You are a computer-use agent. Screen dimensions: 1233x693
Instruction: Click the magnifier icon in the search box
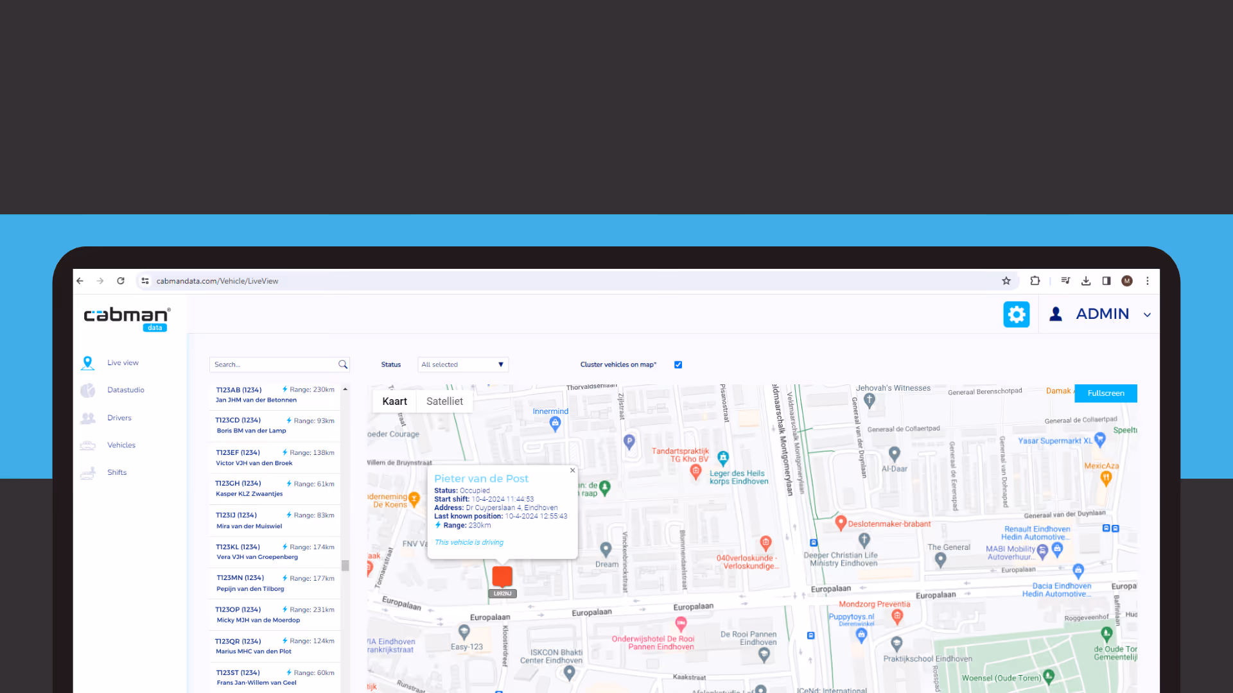coord(343,364)
